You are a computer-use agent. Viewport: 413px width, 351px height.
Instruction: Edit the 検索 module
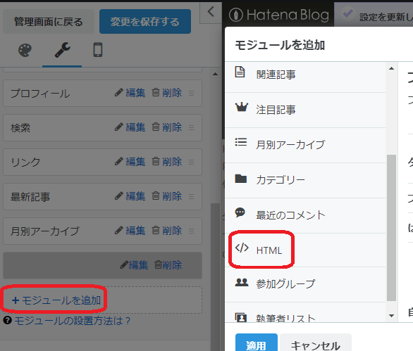130,127
